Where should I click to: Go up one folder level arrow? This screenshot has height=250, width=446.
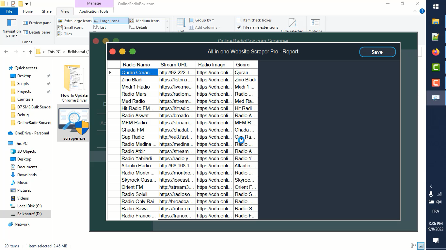[x=30, y=52]
